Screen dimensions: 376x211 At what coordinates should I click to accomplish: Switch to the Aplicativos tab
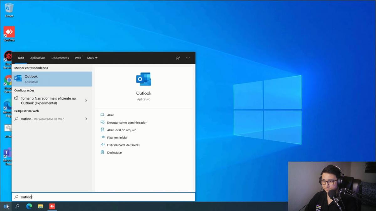click(x=38, y=58)
